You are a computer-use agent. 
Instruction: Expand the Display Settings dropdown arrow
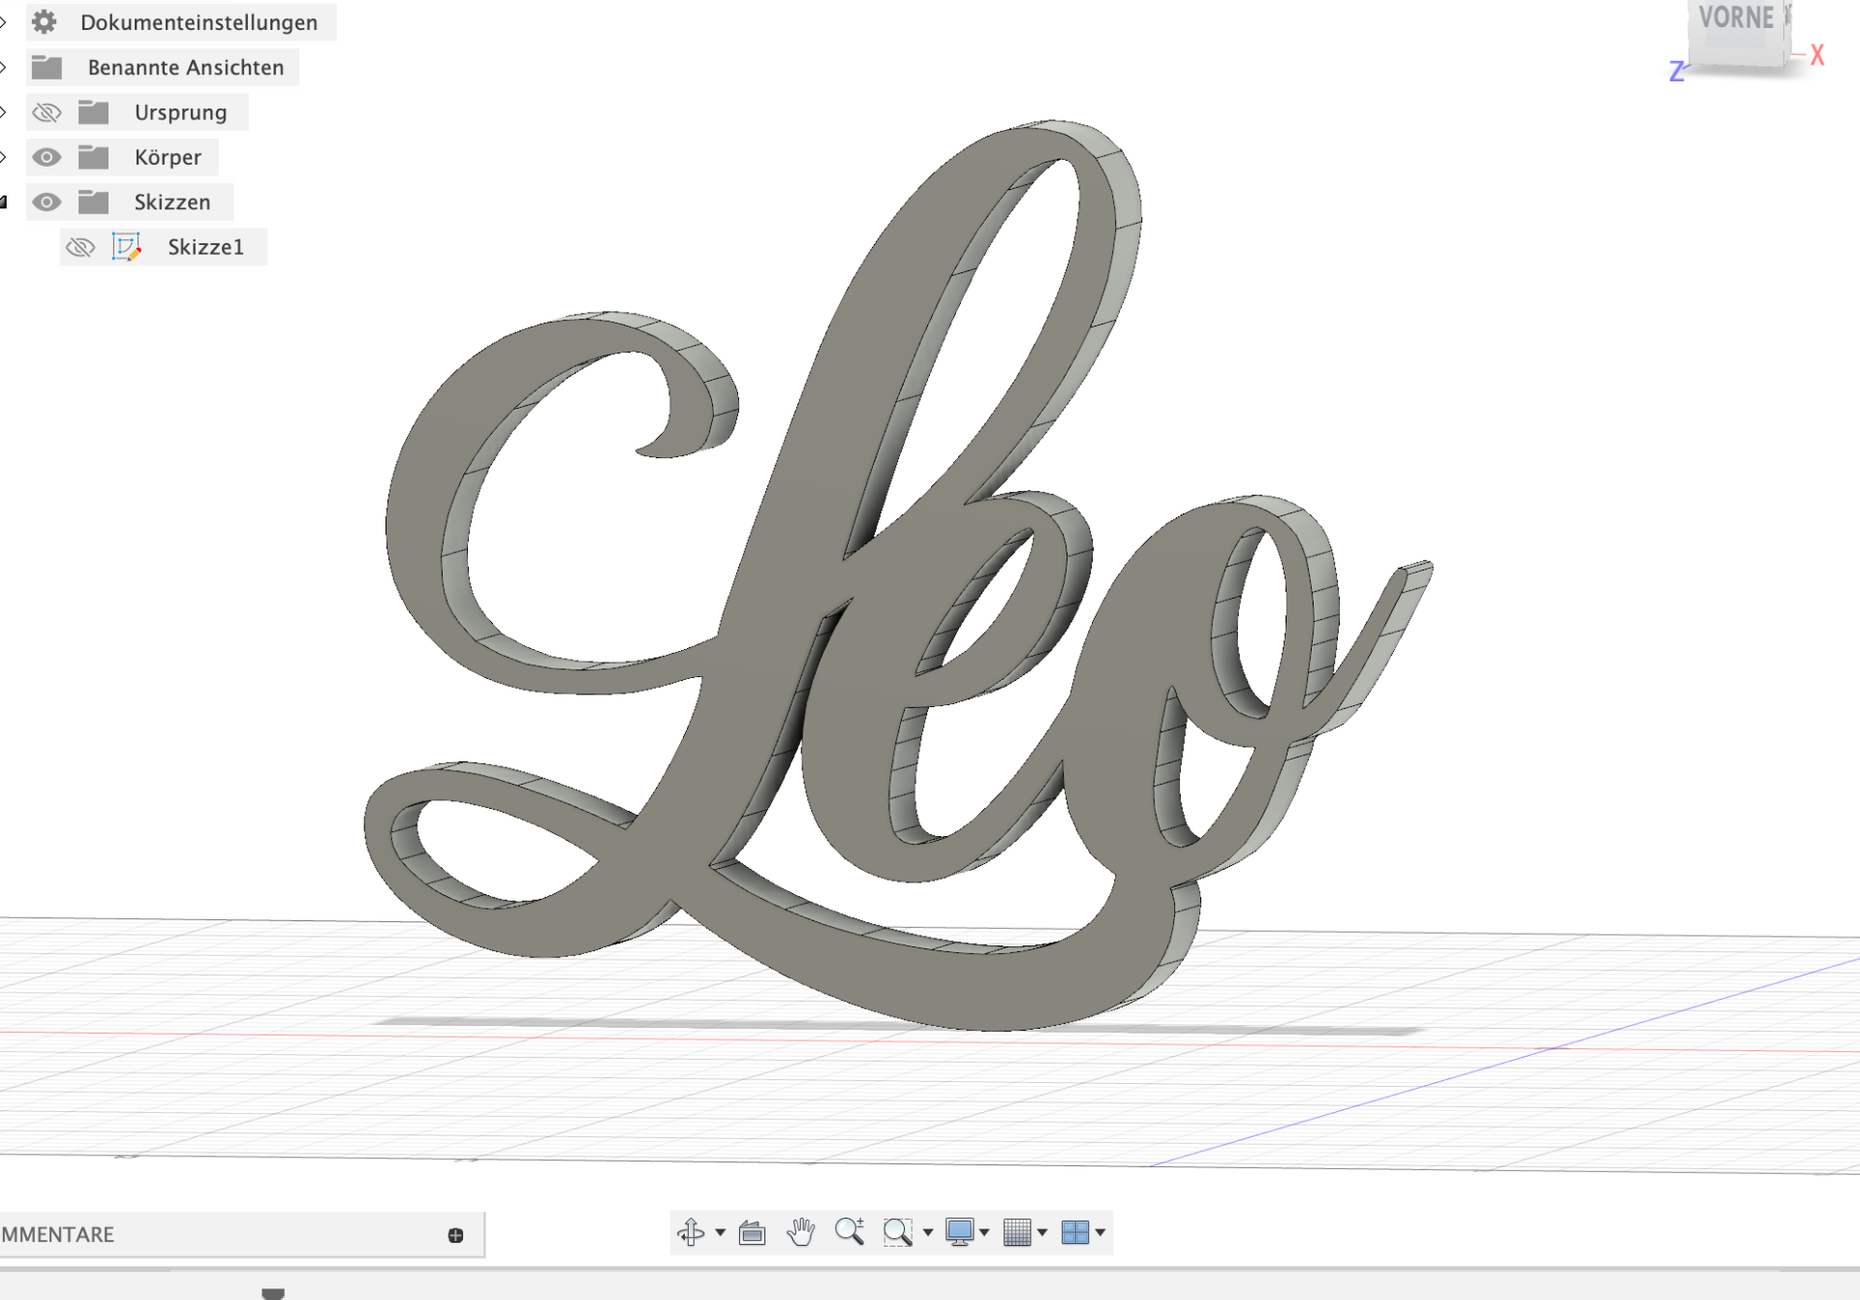[x=984, y=1232]
